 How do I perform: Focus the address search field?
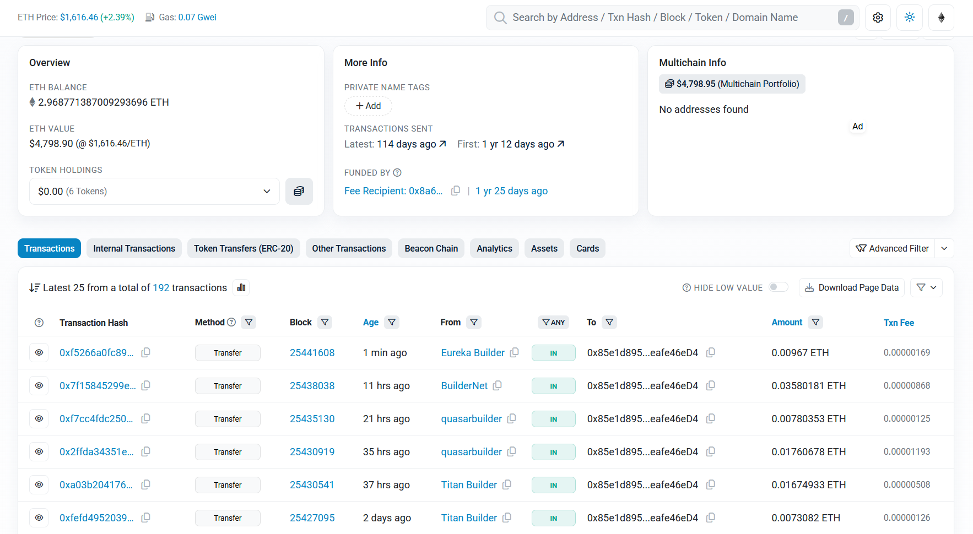click(x=672, y=18)
